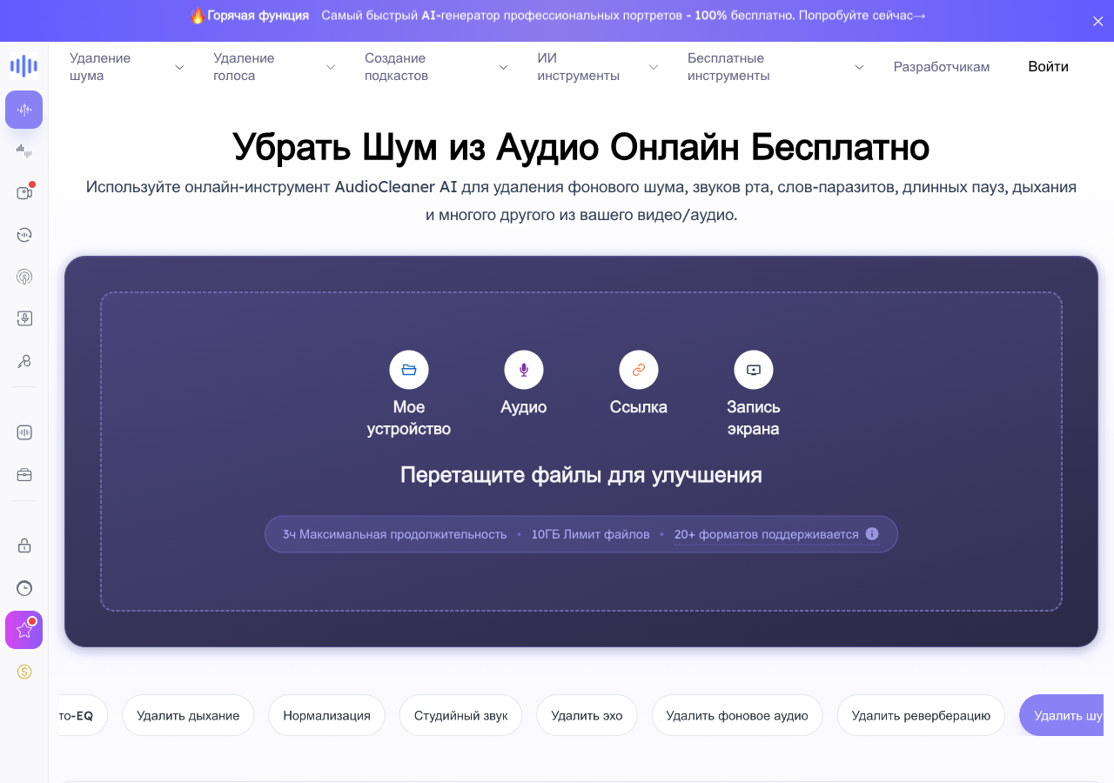The width and height of the screenshot is (1114, 783).
Task: Open the clock history sidebar icon
Action: tap(24, 587)
